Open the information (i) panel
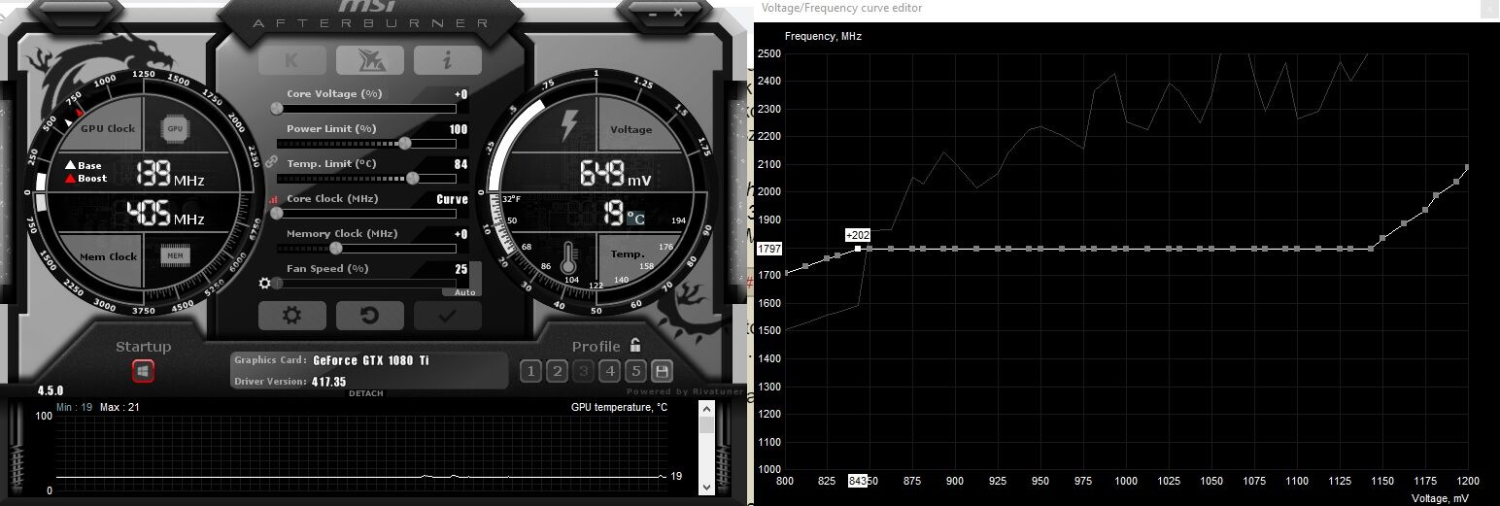Screen dimensions: 1500x506 click(x=448, y=60)
